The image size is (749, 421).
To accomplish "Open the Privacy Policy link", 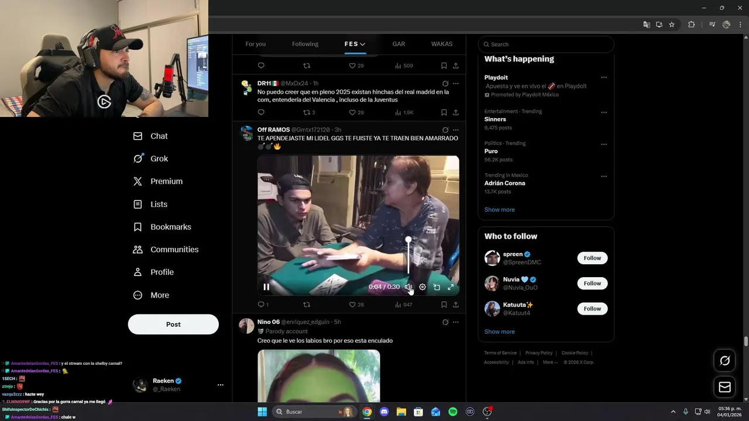I will pos(538,353).
